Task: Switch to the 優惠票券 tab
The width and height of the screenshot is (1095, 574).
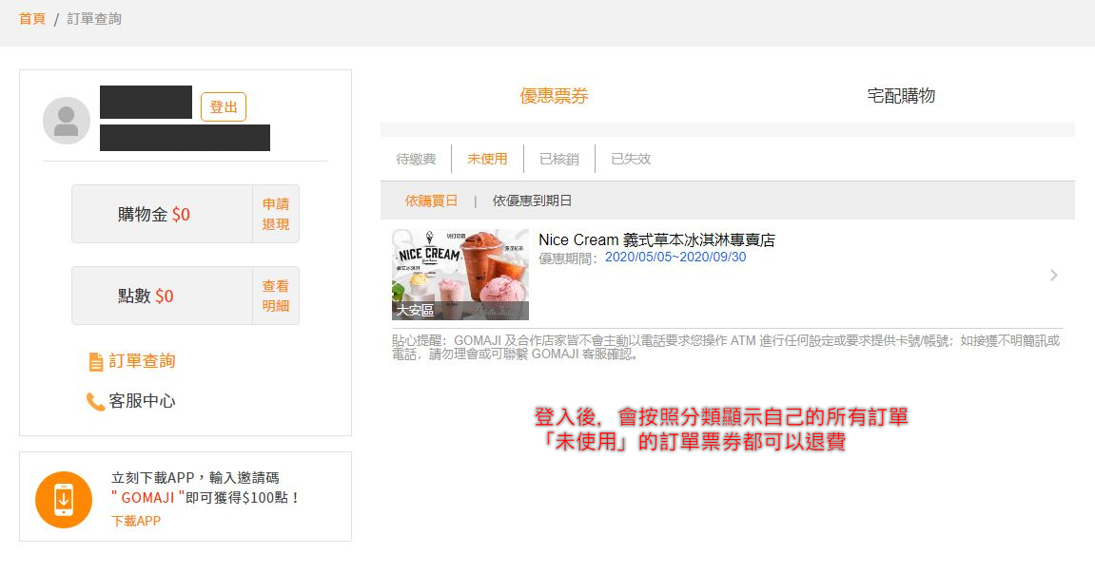Action: (554, 96)
